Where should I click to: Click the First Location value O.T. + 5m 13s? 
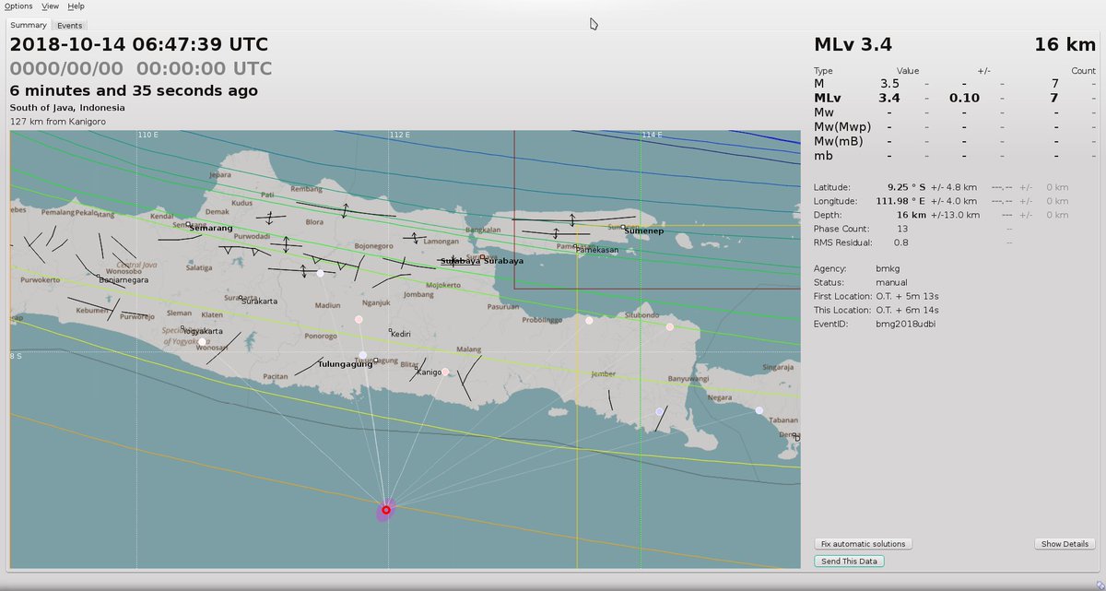(907, 296)
